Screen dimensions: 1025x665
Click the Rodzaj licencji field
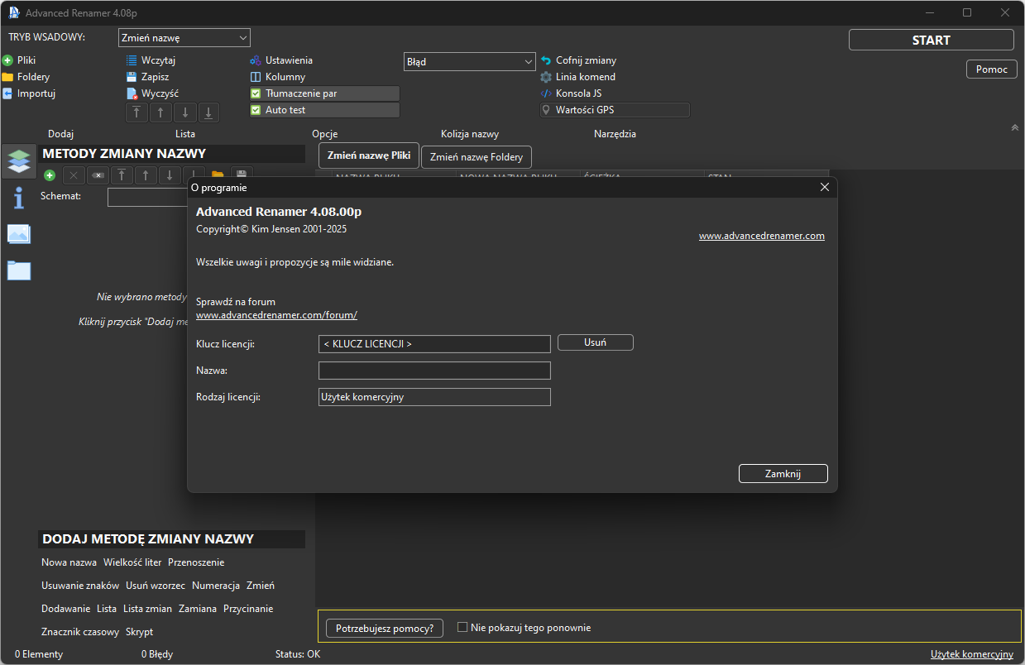tap(434, 397)
